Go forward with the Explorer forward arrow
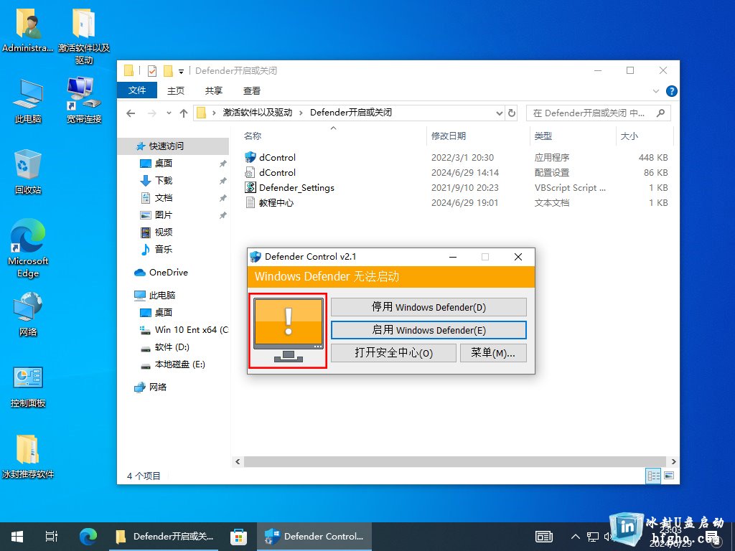Screen dimensions: 735x551 tap(152, 113)
